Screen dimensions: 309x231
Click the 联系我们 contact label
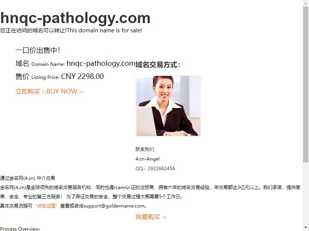pos(144,149)
